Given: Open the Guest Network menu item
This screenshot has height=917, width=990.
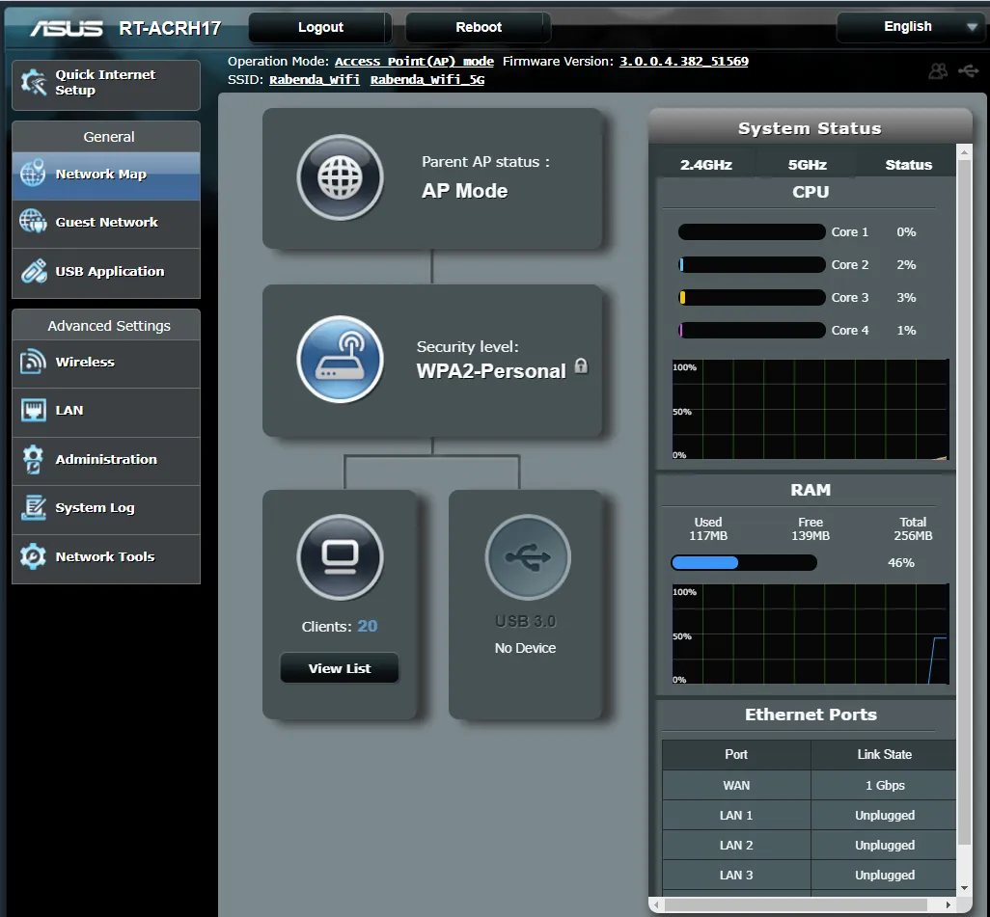Looking at the screenshot, I should click(106, 222).
